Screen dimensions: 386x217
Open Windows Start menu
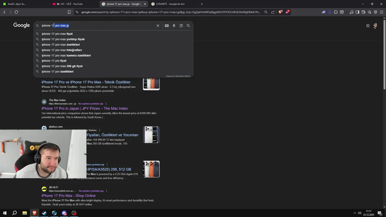[5, 213]
